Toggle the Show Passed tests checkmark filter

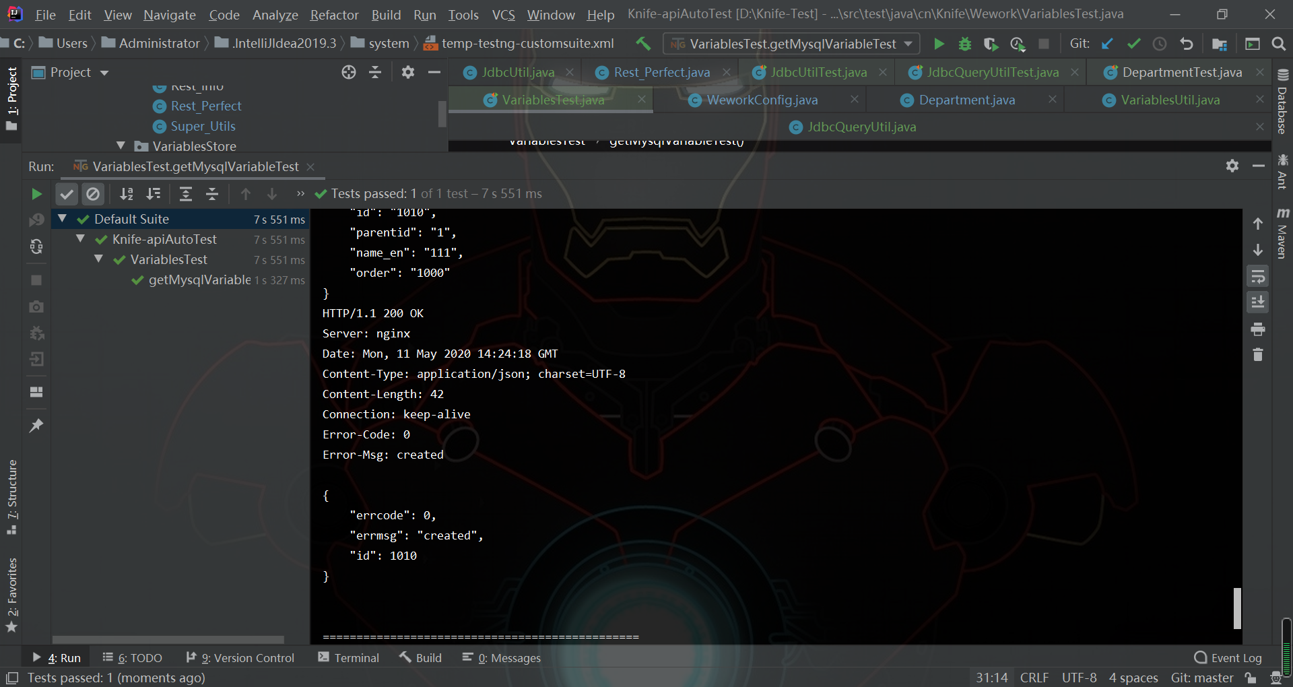coord(66,195)
